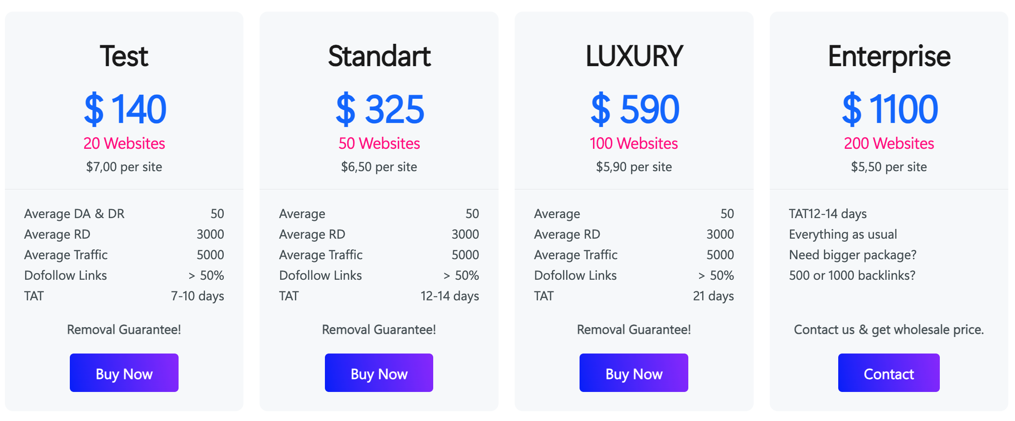Click Buy Now under the LUXURY plan
Screen dimensions: 1015x421
pyautogui.click(x=634, y=373)
